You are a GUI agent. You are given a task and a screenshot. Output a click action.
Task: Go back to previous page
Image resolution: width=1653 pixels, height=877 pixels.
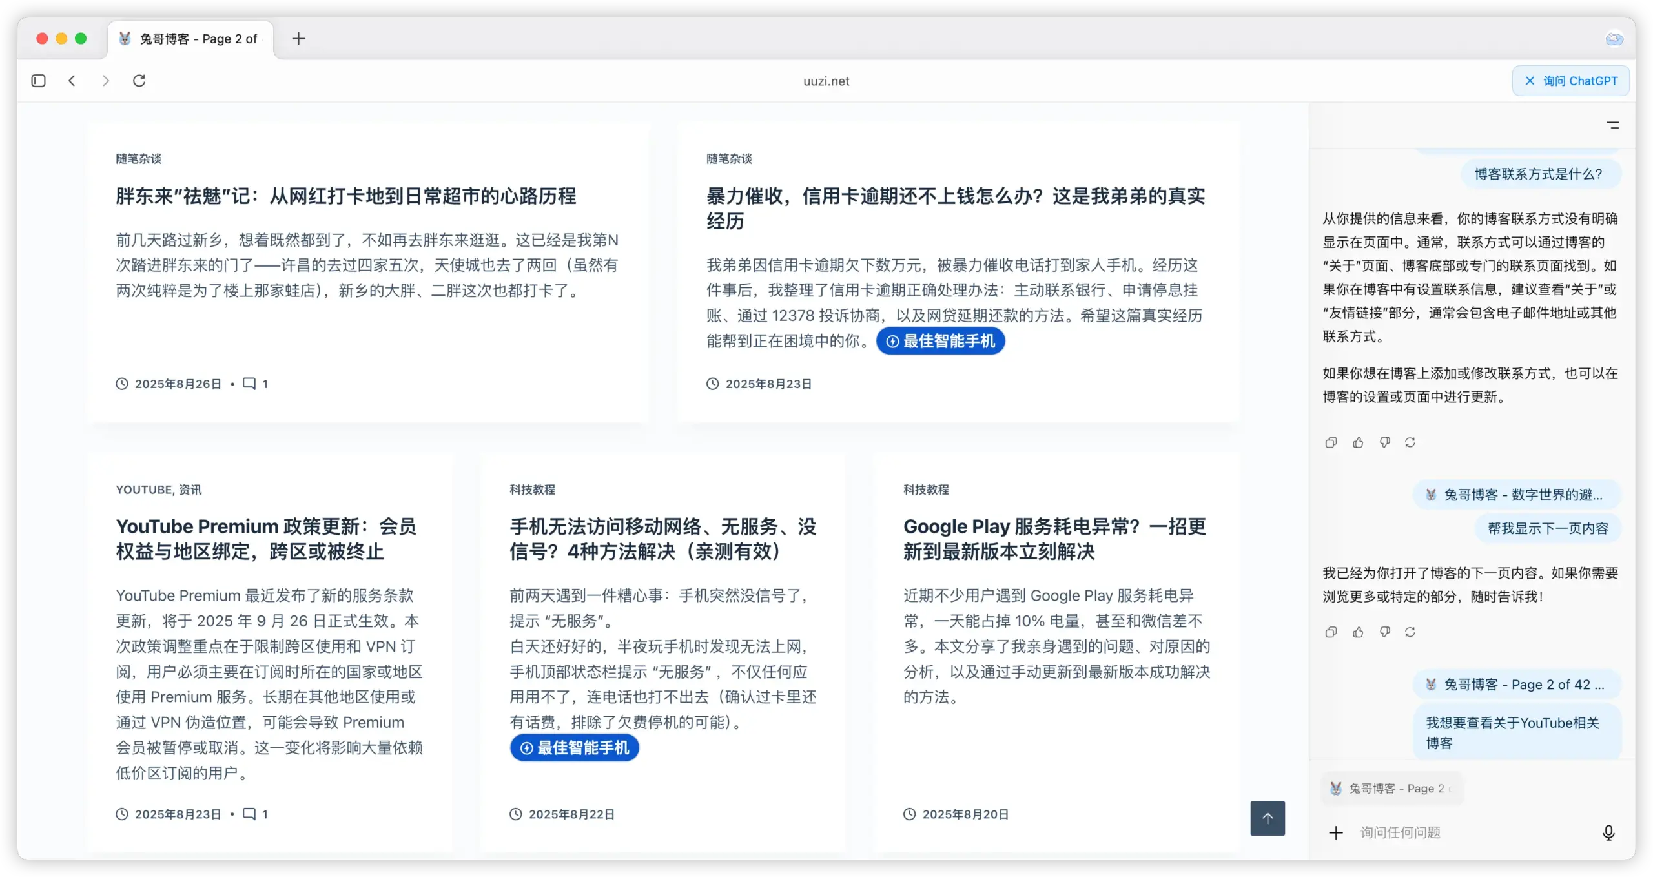click(72, 81)
